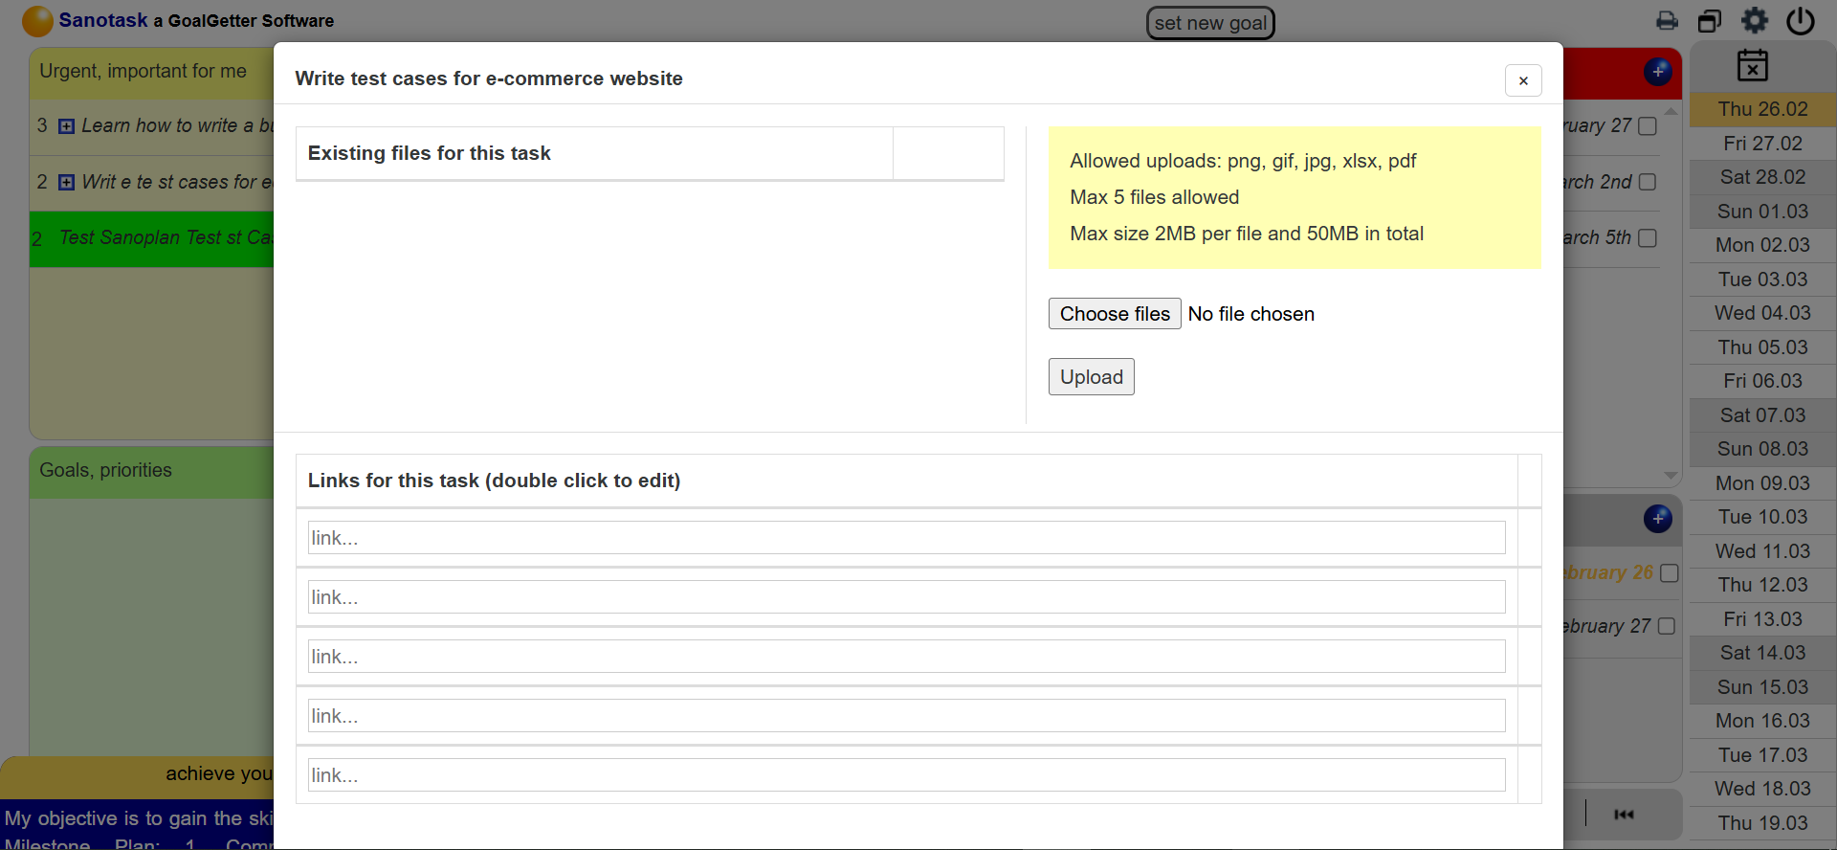
Task: Toggle the checkbox next to 'rch 2nd'
Action: click(1648, 182)
